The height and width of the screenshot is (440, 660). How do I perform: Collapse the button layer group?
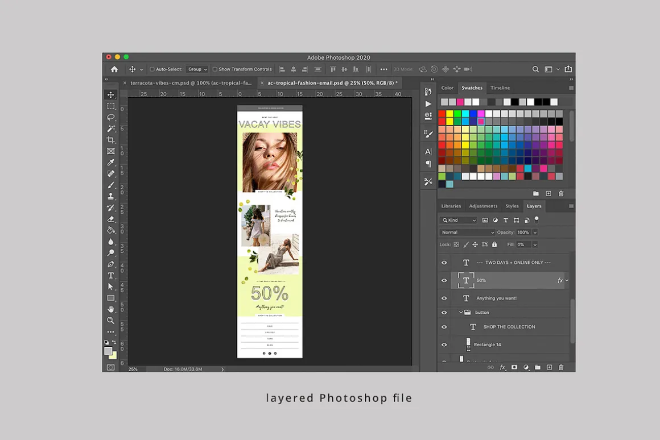click(460, 313)
